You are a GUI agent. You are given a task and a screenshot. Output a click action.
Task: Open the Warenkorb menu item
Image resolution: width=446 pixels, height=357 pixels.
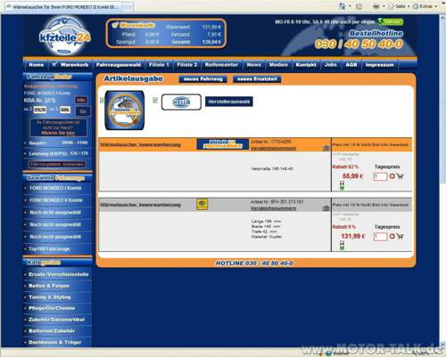[70, 65]
